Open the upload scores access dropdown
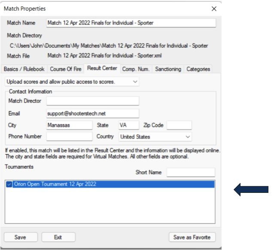The height and width of the screenshot is (250, 277). pos(72,81)
